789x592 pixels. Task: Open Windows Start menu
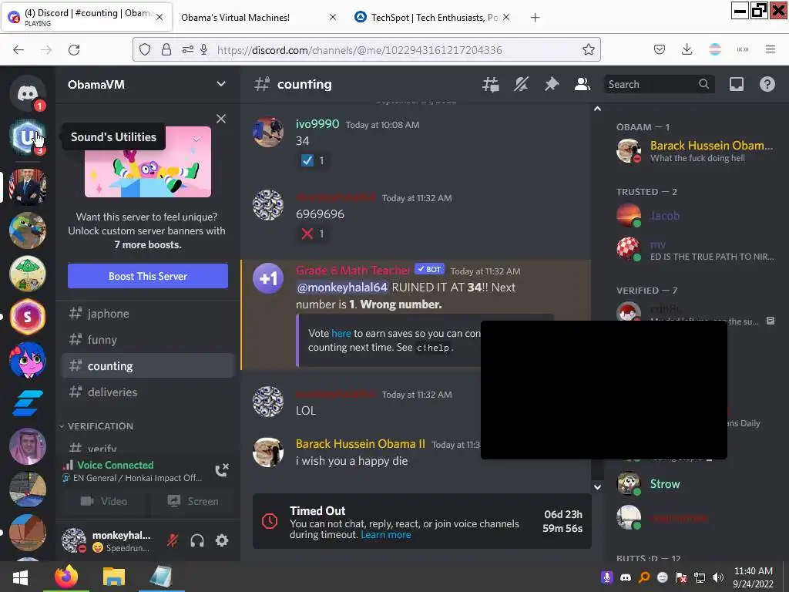(x=20, y=577)
